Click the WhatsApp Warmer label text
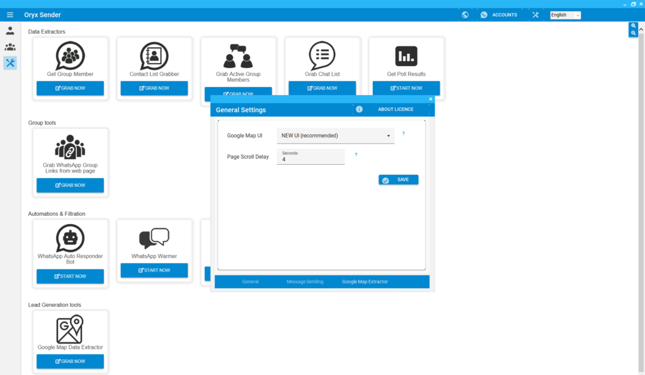The height and width of the screenshot is (375, 645). [x=154, y=256]
